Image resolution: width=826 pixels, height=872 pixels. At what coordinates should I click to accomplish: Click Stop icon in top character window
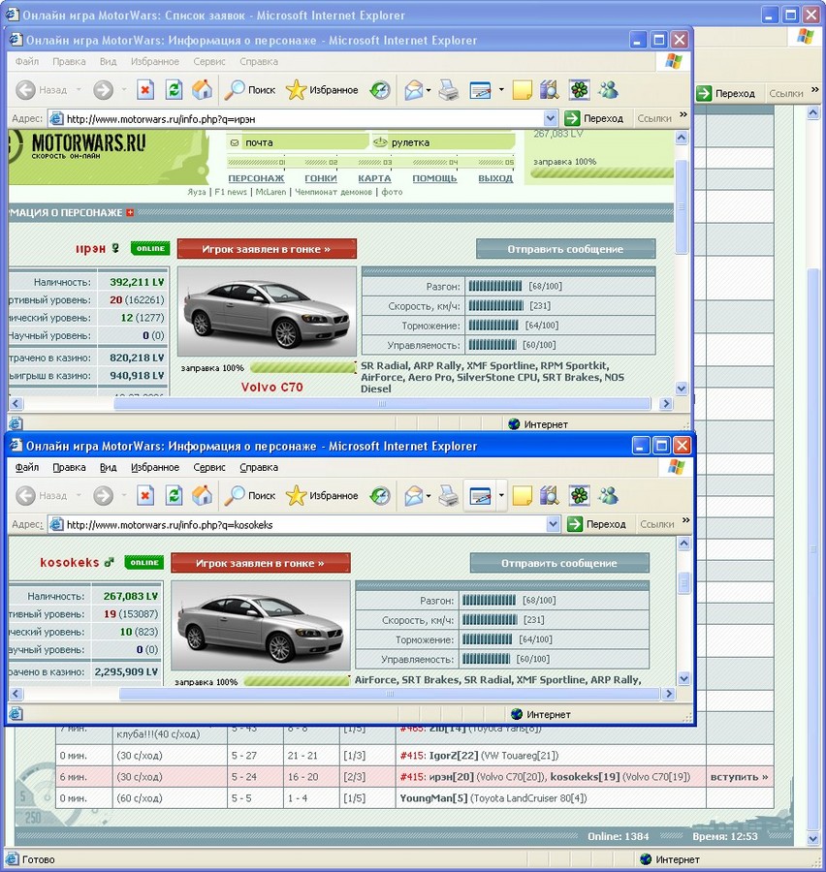[145, 89]
